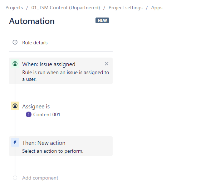This screenshot has width=201, height=196.
Task: Go to 01_TSM Content (Unpartnered) breadcrumb
Action: click(x=66, y=8)
